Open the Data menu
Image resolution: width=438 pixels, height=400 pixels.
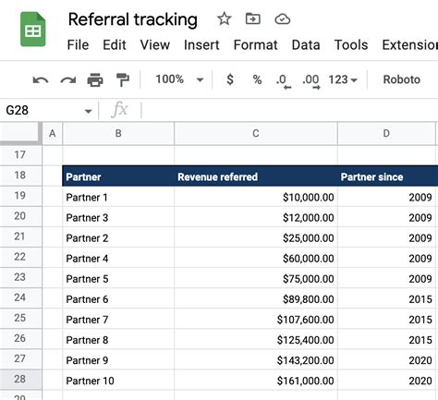(306, 45)
